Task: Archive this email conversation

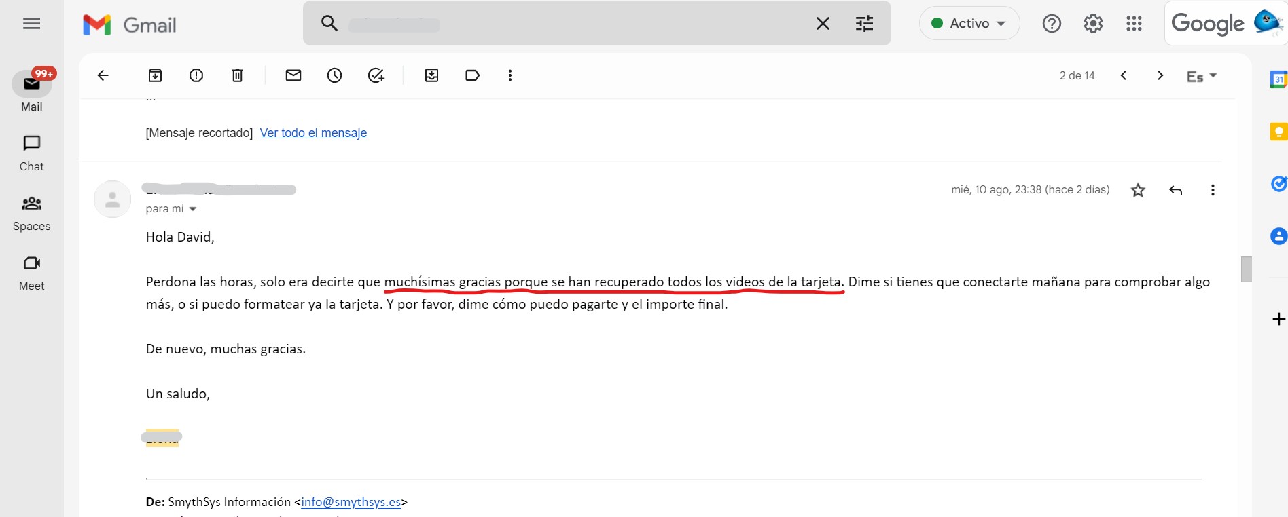Action: [x=155, y=75]
